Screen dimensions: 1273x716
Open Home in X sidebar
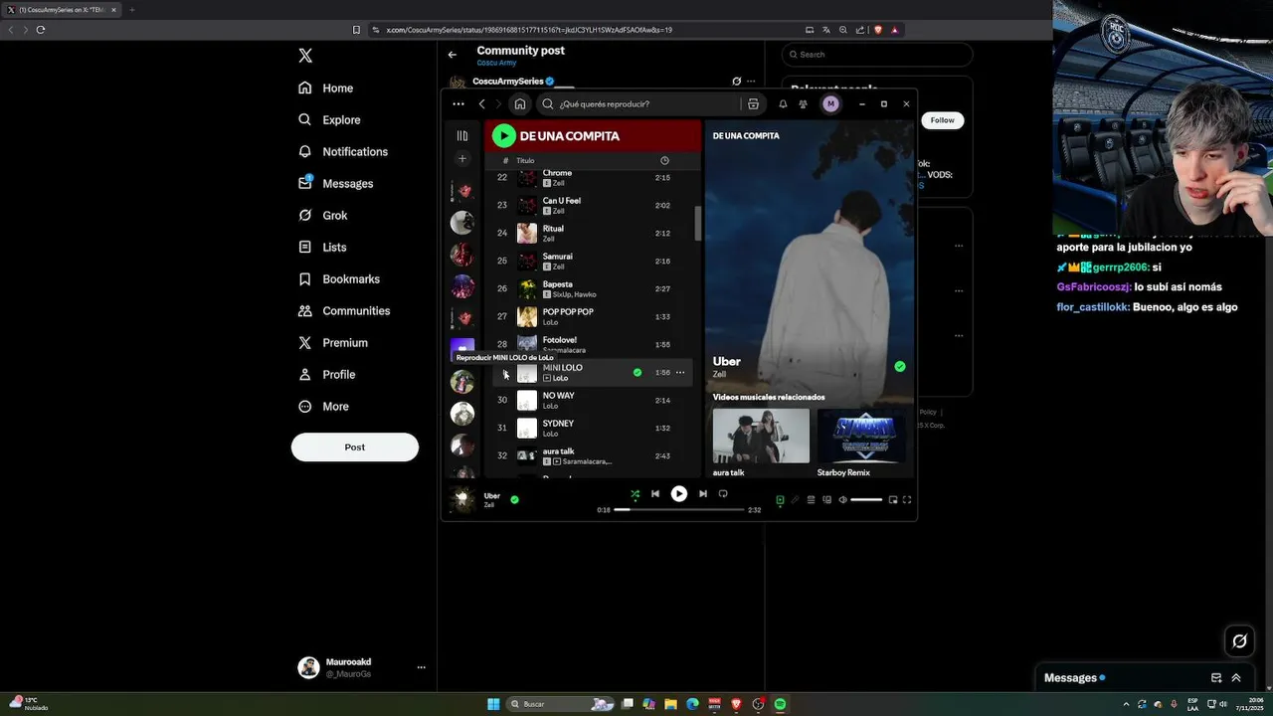(x=326, y=88)
